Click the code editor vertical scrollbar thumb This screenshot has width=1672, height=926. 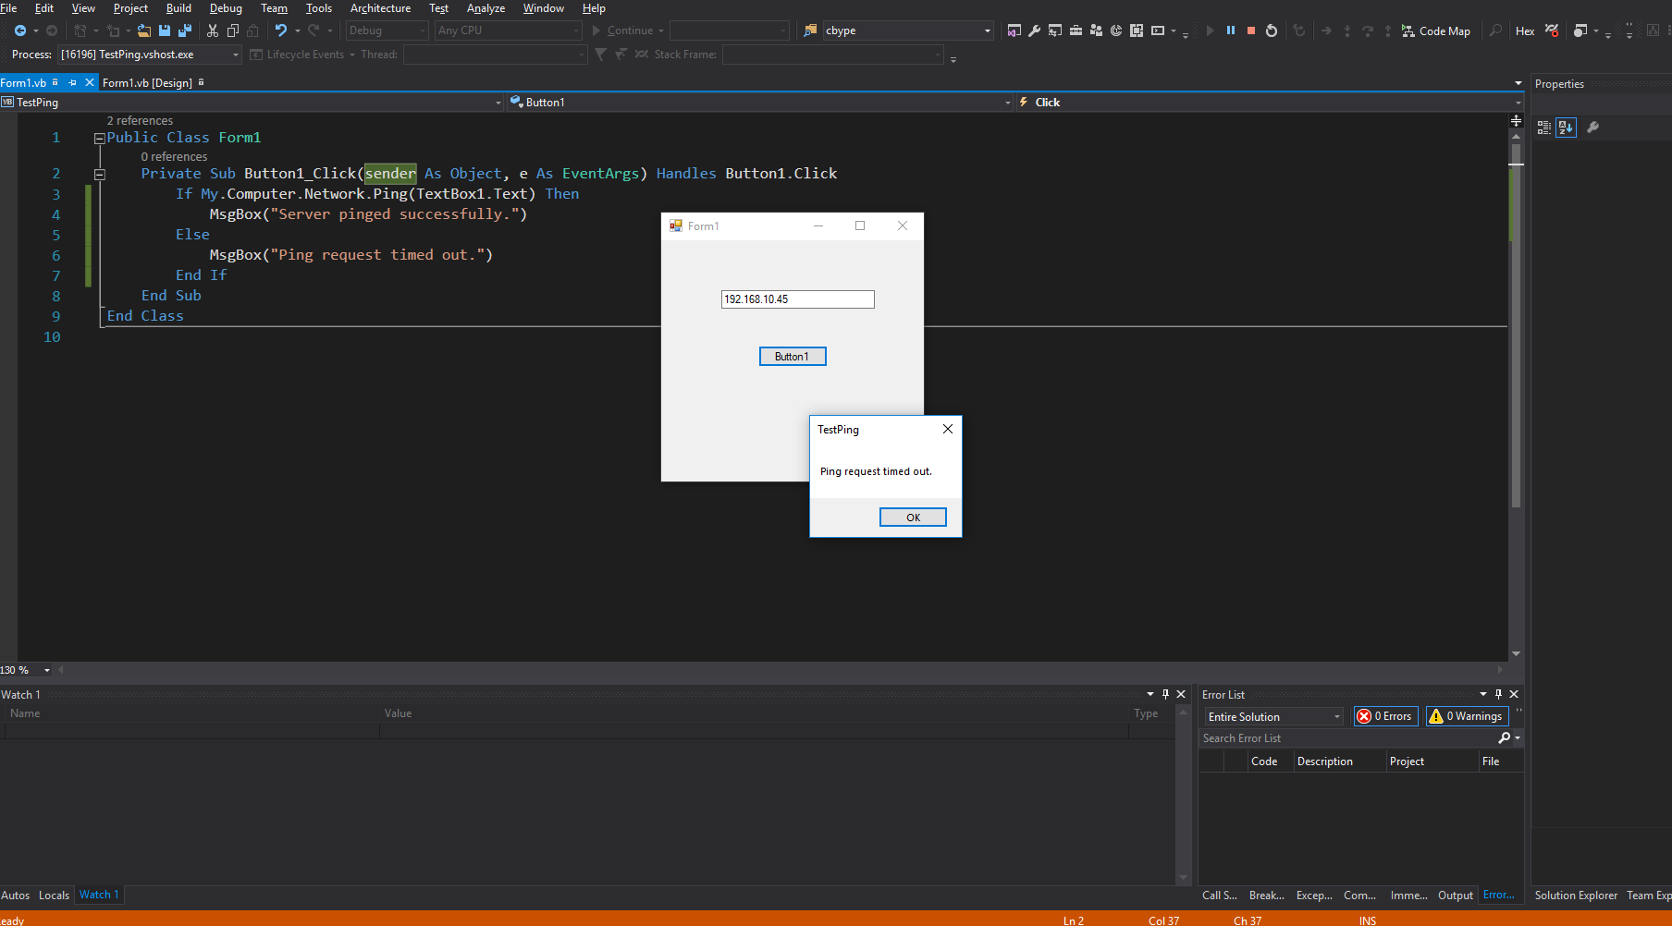[x=1516, y=325]
